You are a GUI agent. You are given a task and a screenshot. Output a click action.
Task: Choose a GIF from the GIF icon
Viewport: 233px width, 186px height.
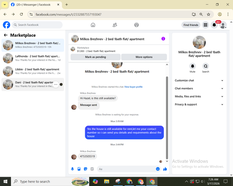pyautogui.click(x=92, y=169)
